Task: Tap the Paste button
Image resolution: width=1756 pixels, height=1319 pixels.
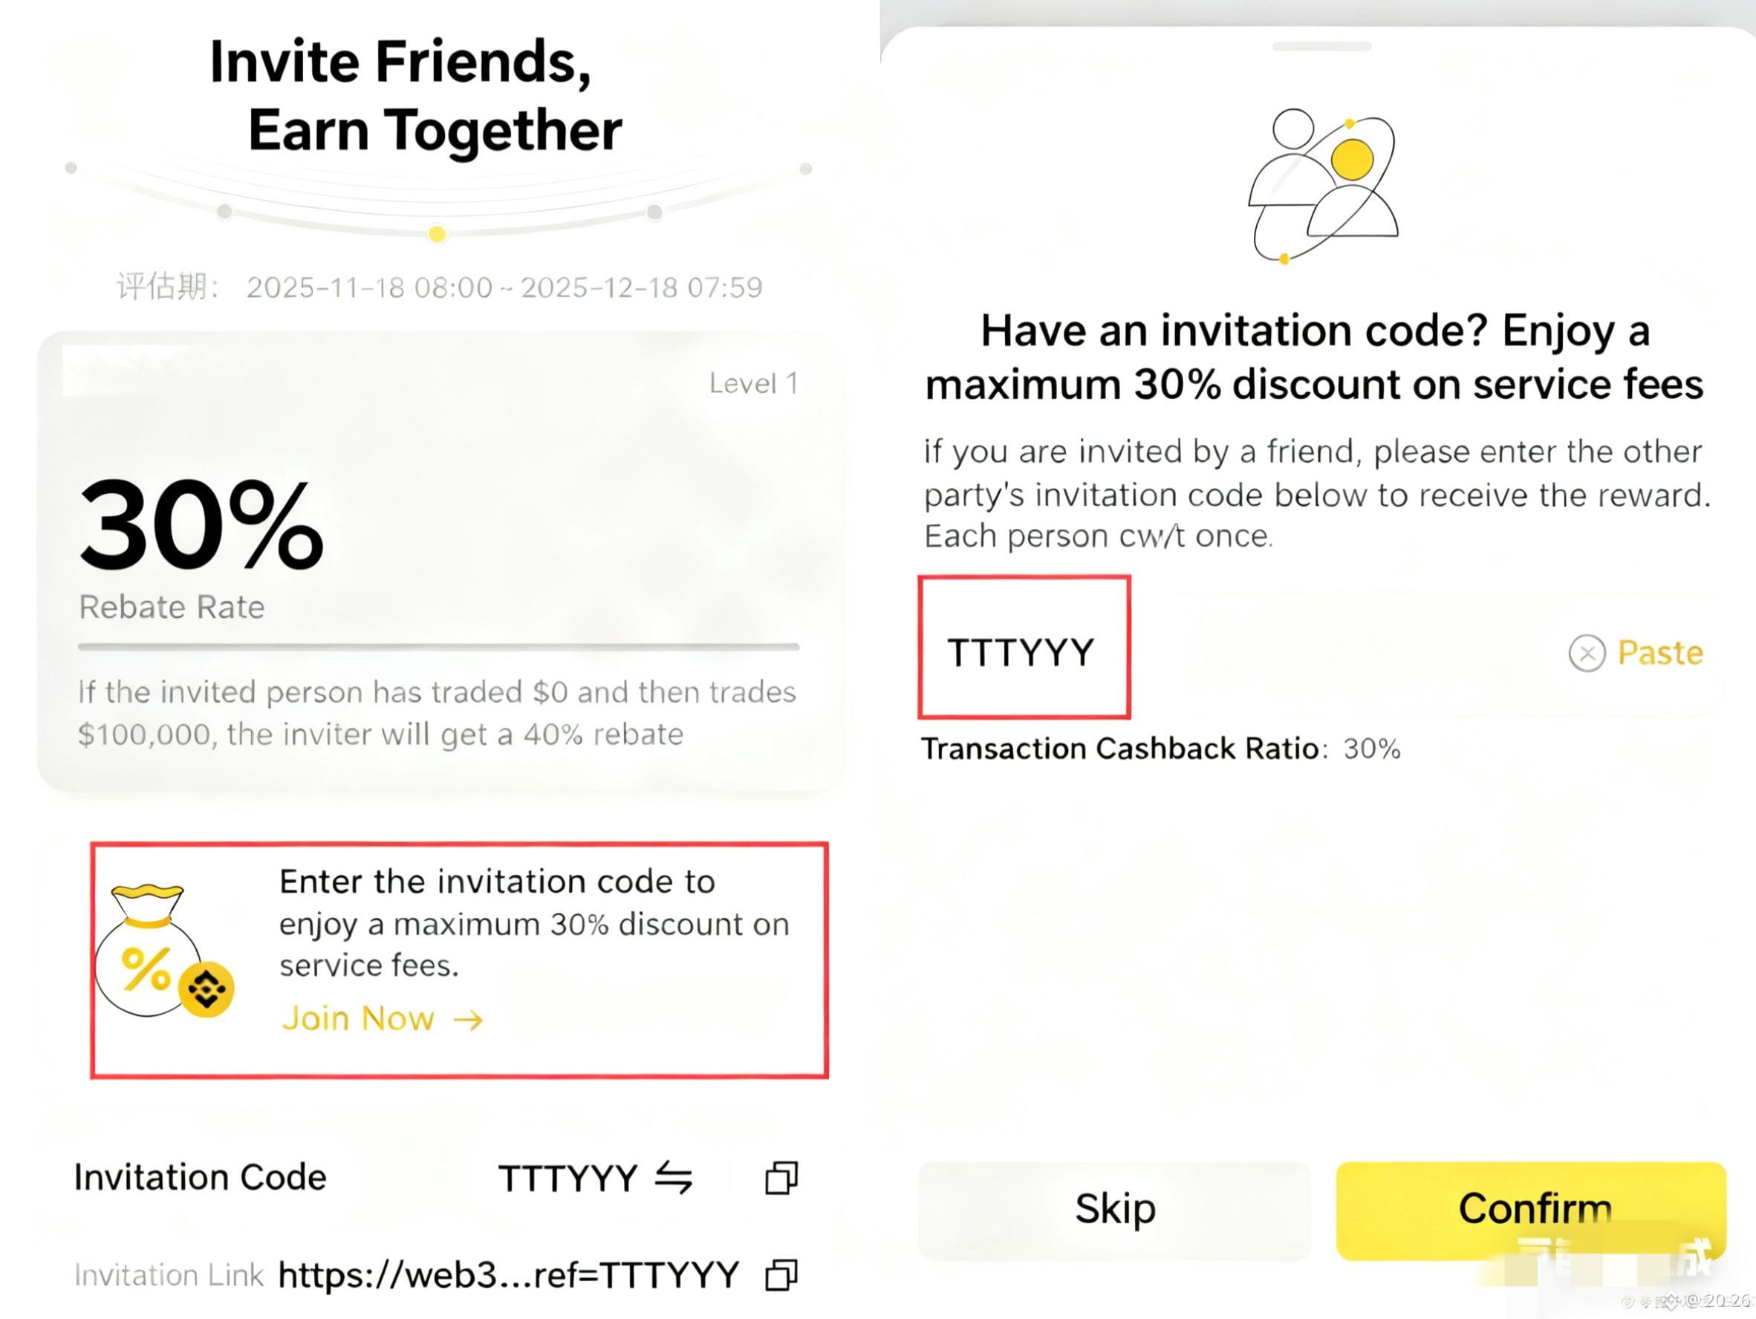Action: [1660, 653]
